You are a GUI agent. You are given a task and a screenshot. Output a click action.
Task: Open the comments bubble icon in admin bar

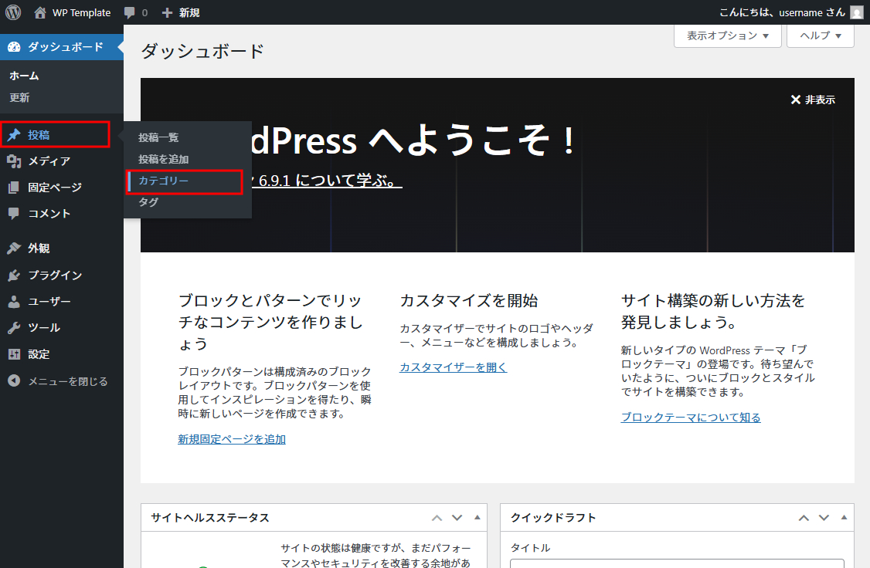pyautogui.click(x=129, y=13)
